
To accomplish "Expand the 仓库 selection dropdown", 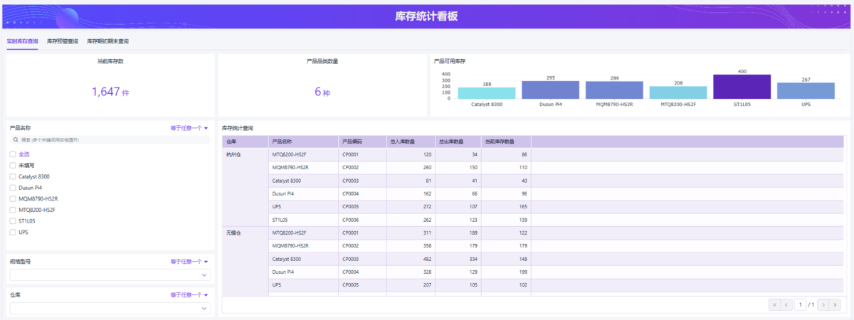I will 110,308.
